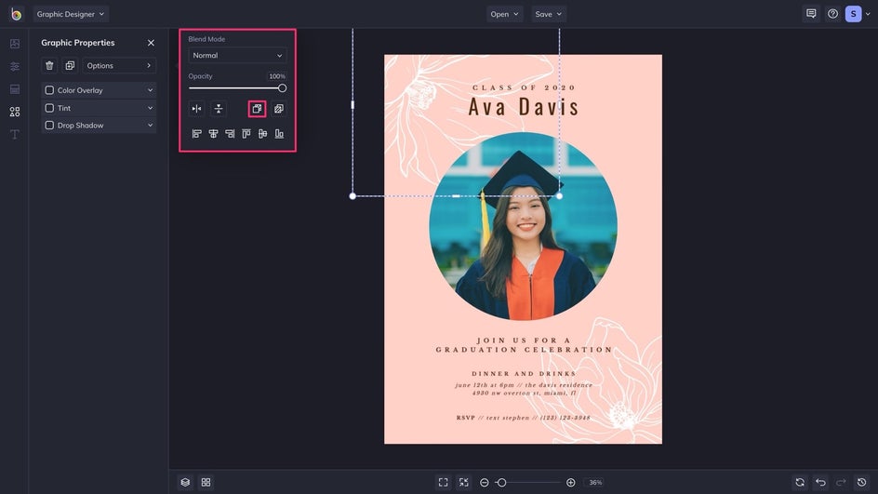
Task: Open the help question mark icon
Action: click(x=832, y=14)
